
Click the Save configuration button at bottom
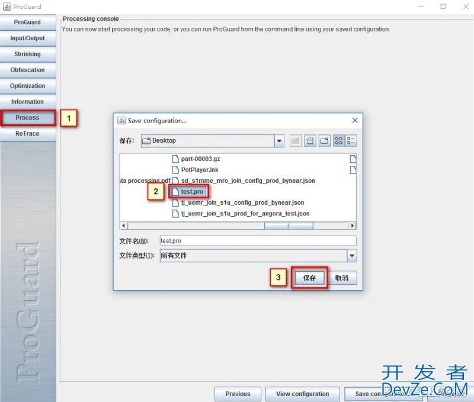[x=383, y=394]
